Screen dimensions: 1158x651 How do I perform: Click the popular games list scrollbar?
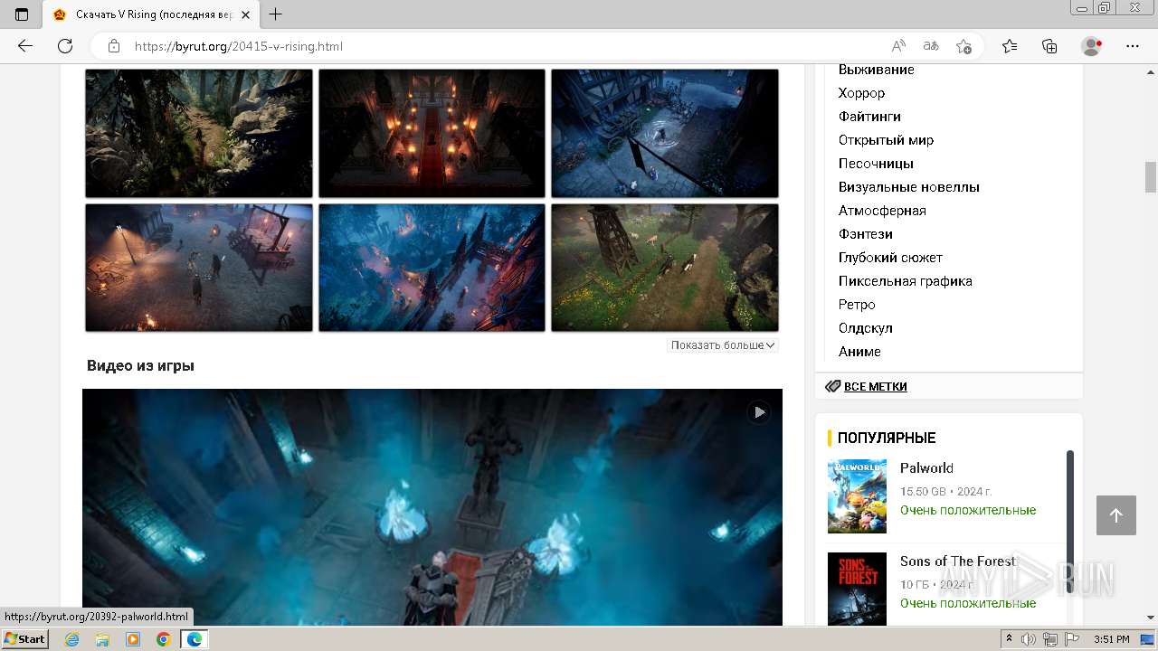click(x=1070, y=520)
